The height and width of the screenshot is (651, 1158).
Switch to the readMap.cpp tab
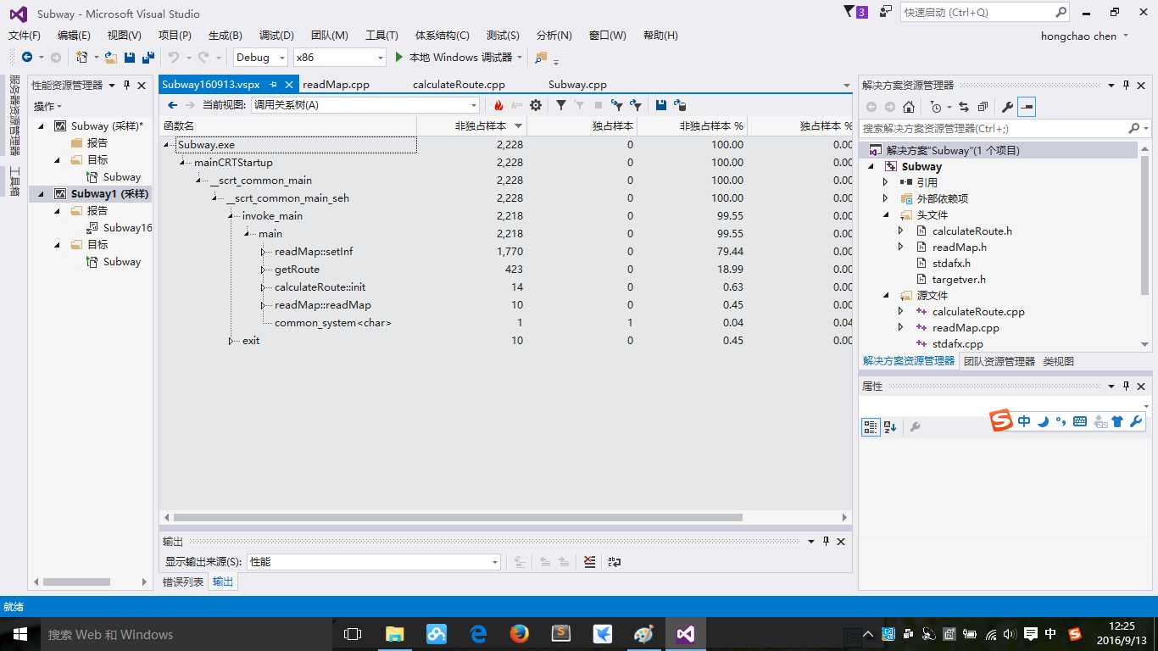[x=336, y=85]
